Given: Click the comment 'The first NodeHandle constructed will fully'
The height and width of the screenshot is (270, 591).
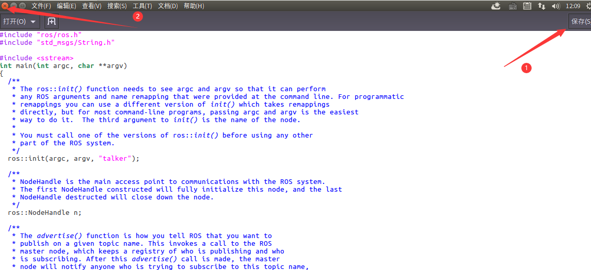Looking at the screenshot, I should pyautogui.click(x=177, y=189).
